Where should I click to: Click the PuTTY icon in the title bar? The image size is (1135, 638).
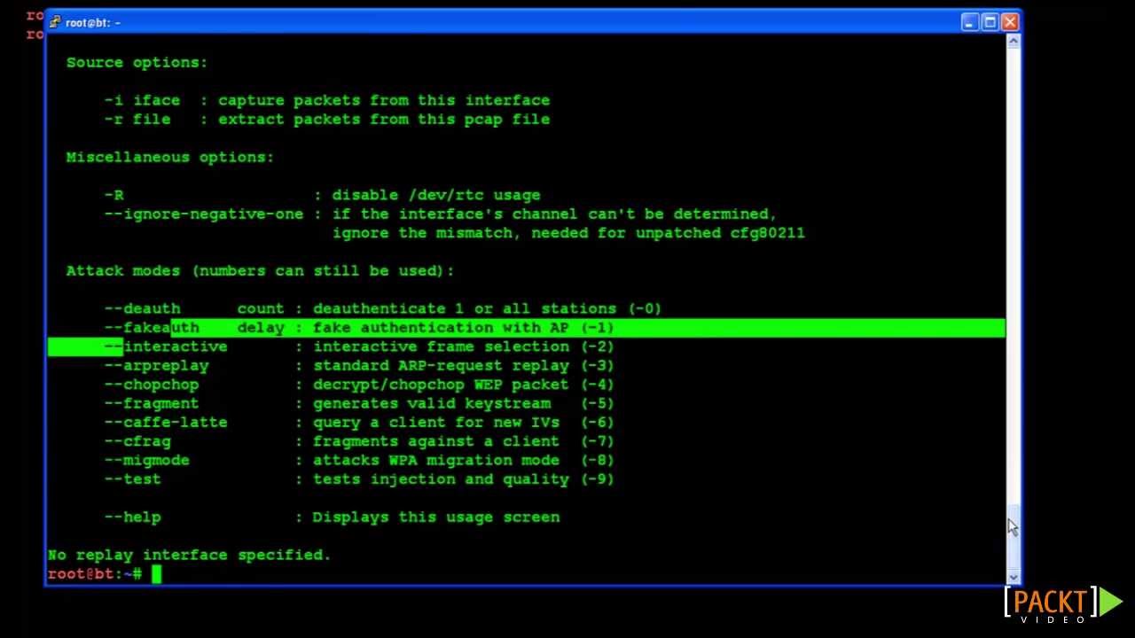pos(55,22)
